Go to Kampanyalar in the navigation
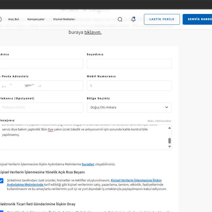This screenshot has height=212, width=212. click(x=36, y=19)
